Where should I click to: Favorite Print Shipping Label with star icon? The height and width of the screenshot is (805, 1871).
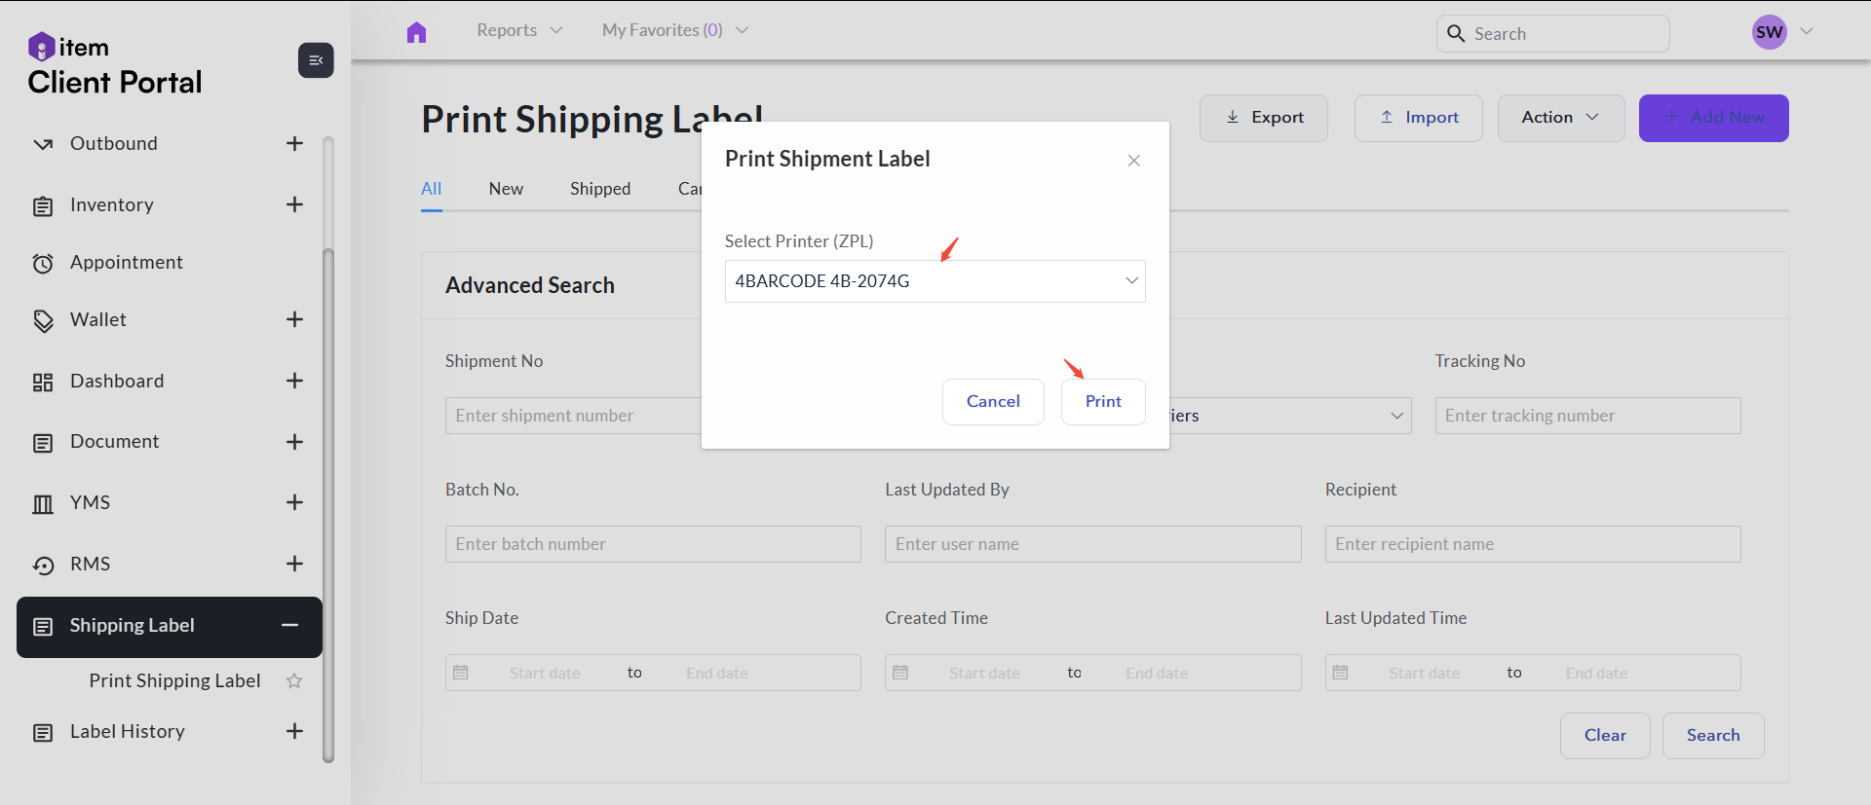point(294,681)
